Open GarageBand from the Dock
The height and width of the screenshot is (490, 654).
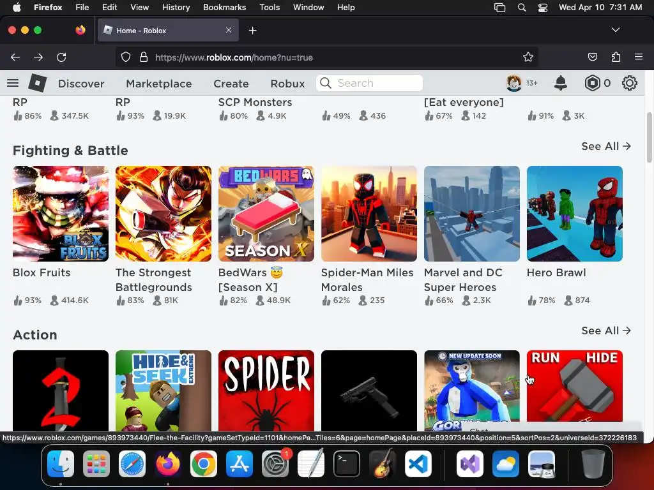[382, 464]
